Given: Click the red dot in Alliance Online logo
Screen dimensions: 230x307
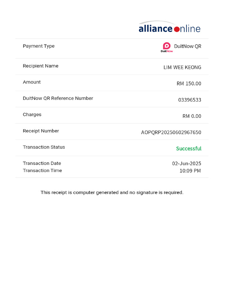Looking at the screenshot, I should [177, 29].
